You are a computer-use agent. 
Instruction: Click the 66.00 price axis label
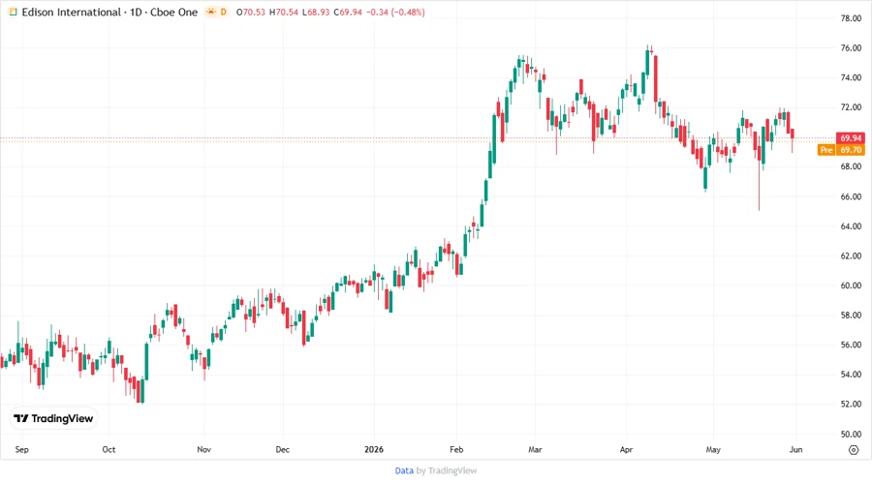(x=851, y=196)
